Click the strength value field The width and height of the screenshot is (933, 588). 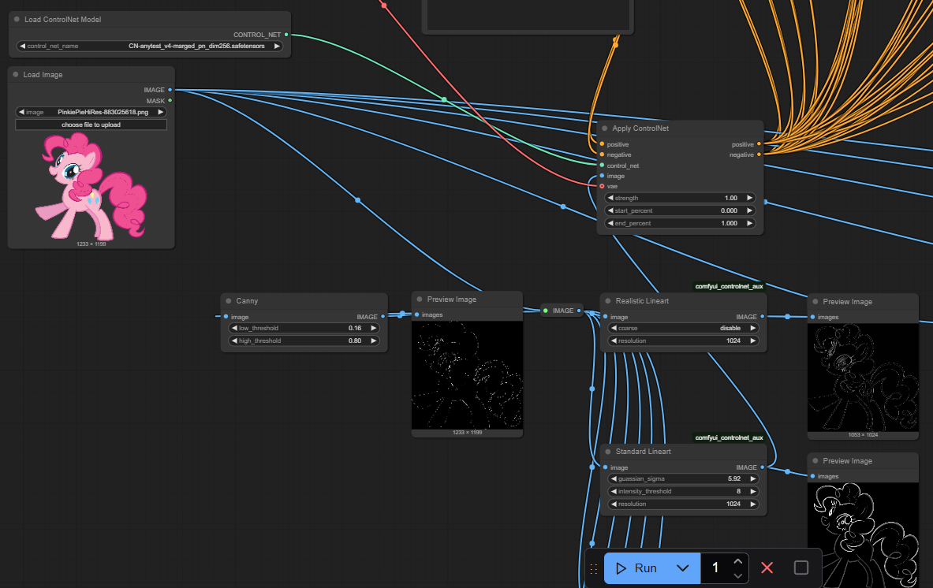pos(680,198)
